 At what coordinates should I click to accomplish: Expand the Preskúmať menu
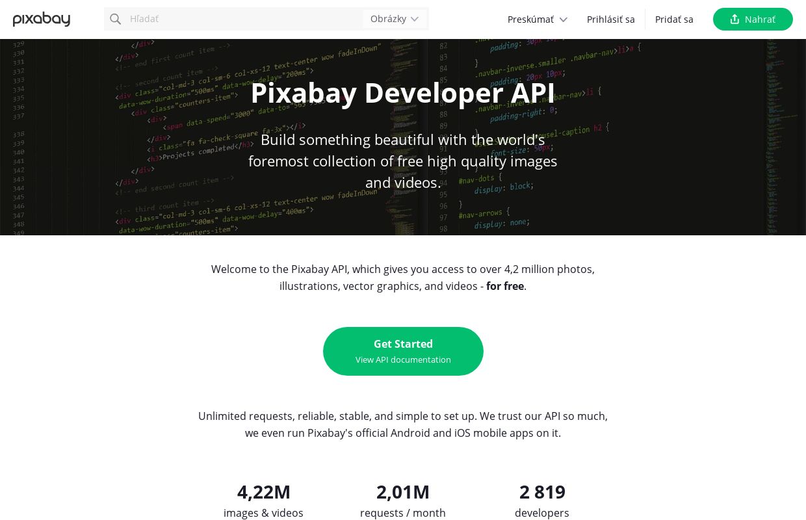538,19
